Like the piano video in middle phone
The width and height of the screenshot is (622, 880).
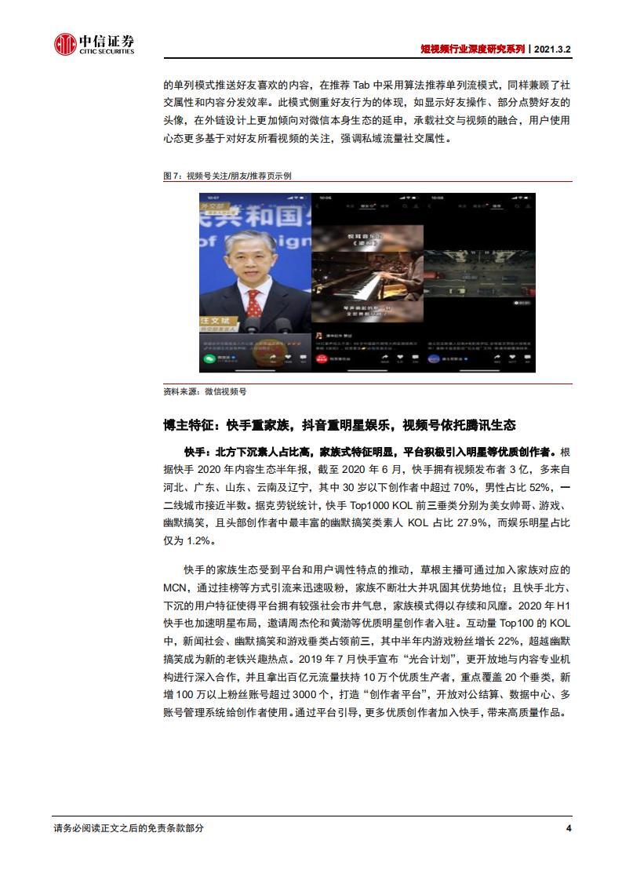point(401,358)
